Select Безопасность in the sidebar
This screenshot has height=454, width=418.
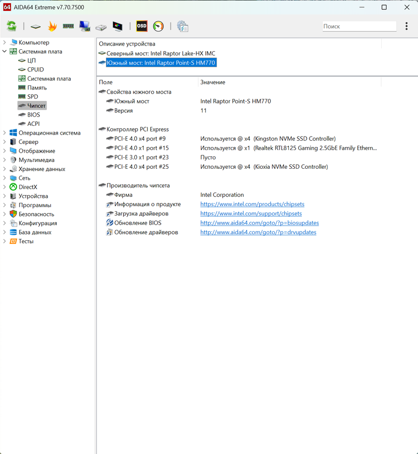pos(36,214)
